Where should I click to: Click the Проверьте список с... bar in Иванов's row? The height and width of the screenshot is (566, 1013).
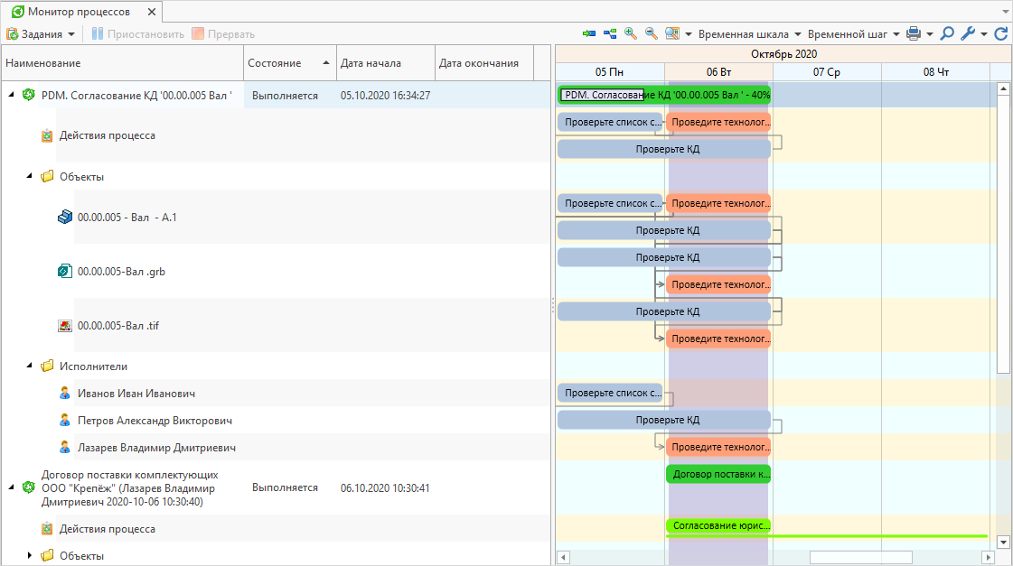coord(610,393)
